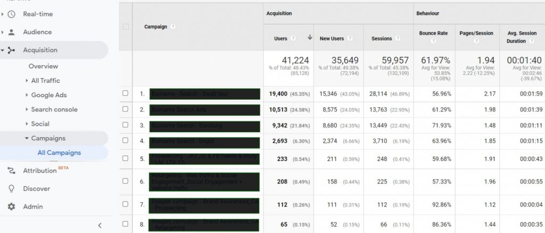
Task: Open the Social menu item
Action: point(40,124)
